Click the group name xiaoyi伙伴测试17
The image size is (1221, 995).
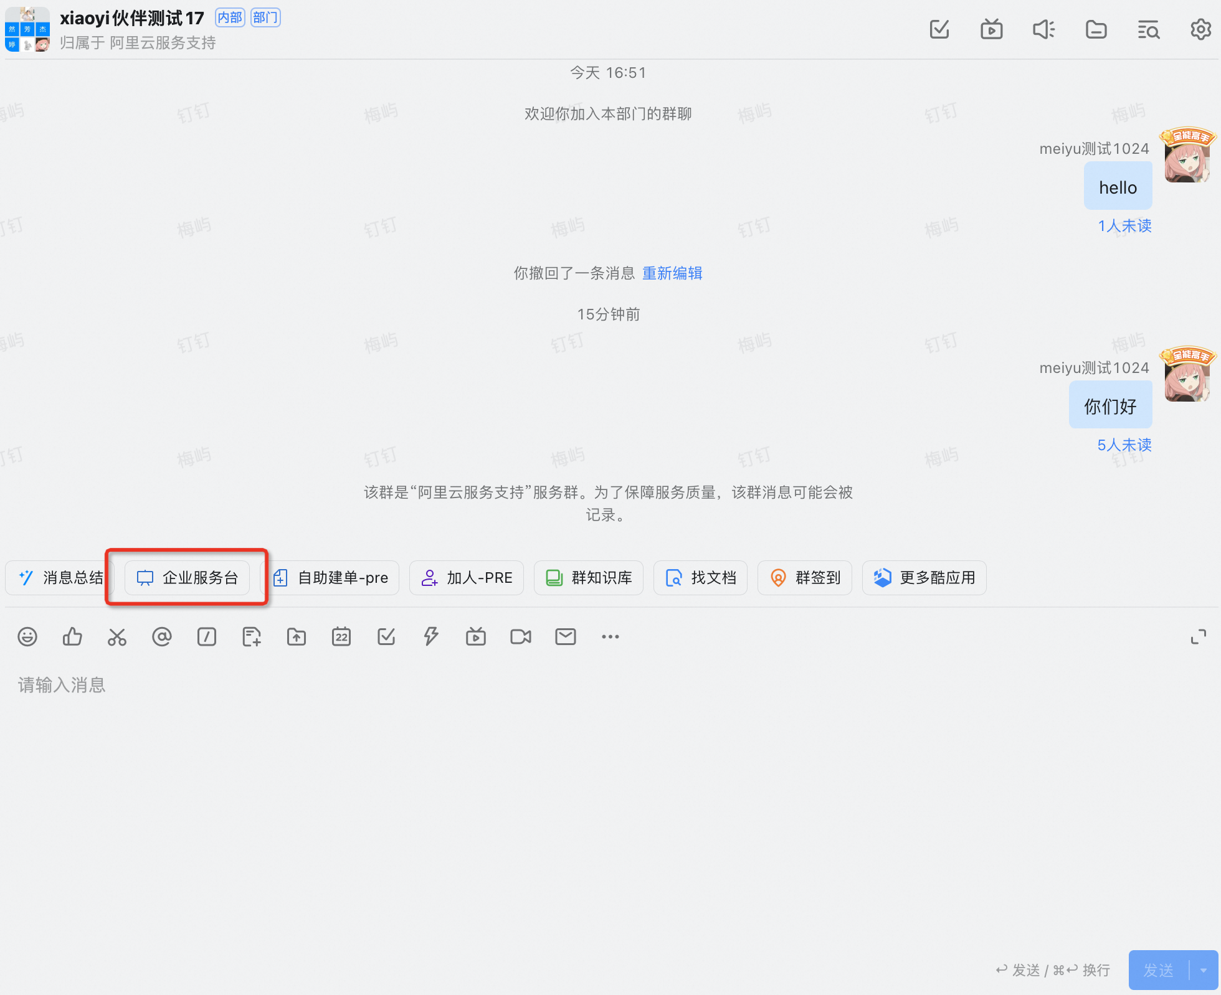click(132, 18)
